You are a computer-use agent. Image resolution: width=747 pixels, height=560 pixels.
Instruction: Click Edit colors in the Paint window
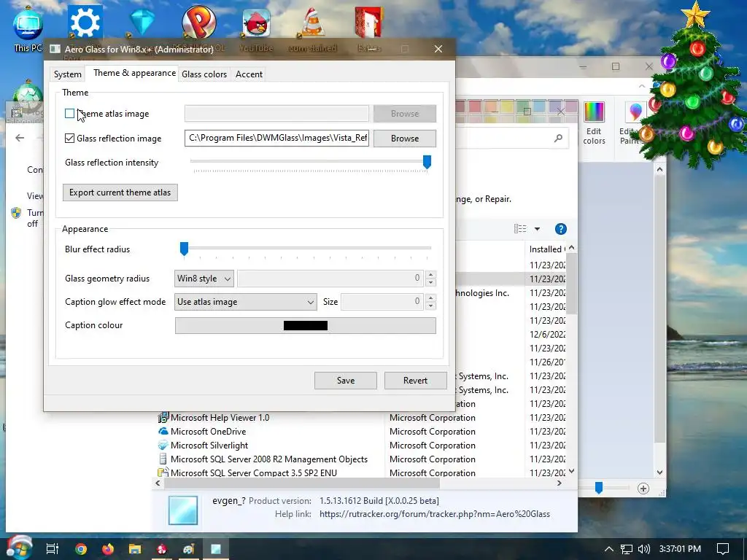coord(594,122)
